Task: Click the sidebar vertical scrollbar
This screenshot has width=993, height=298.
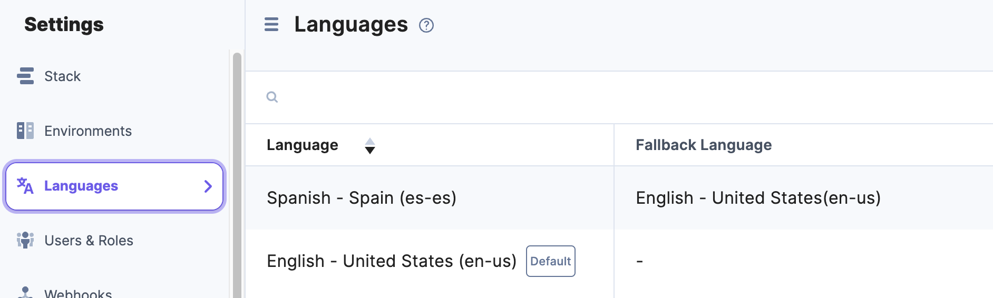Action: [237, 174]
